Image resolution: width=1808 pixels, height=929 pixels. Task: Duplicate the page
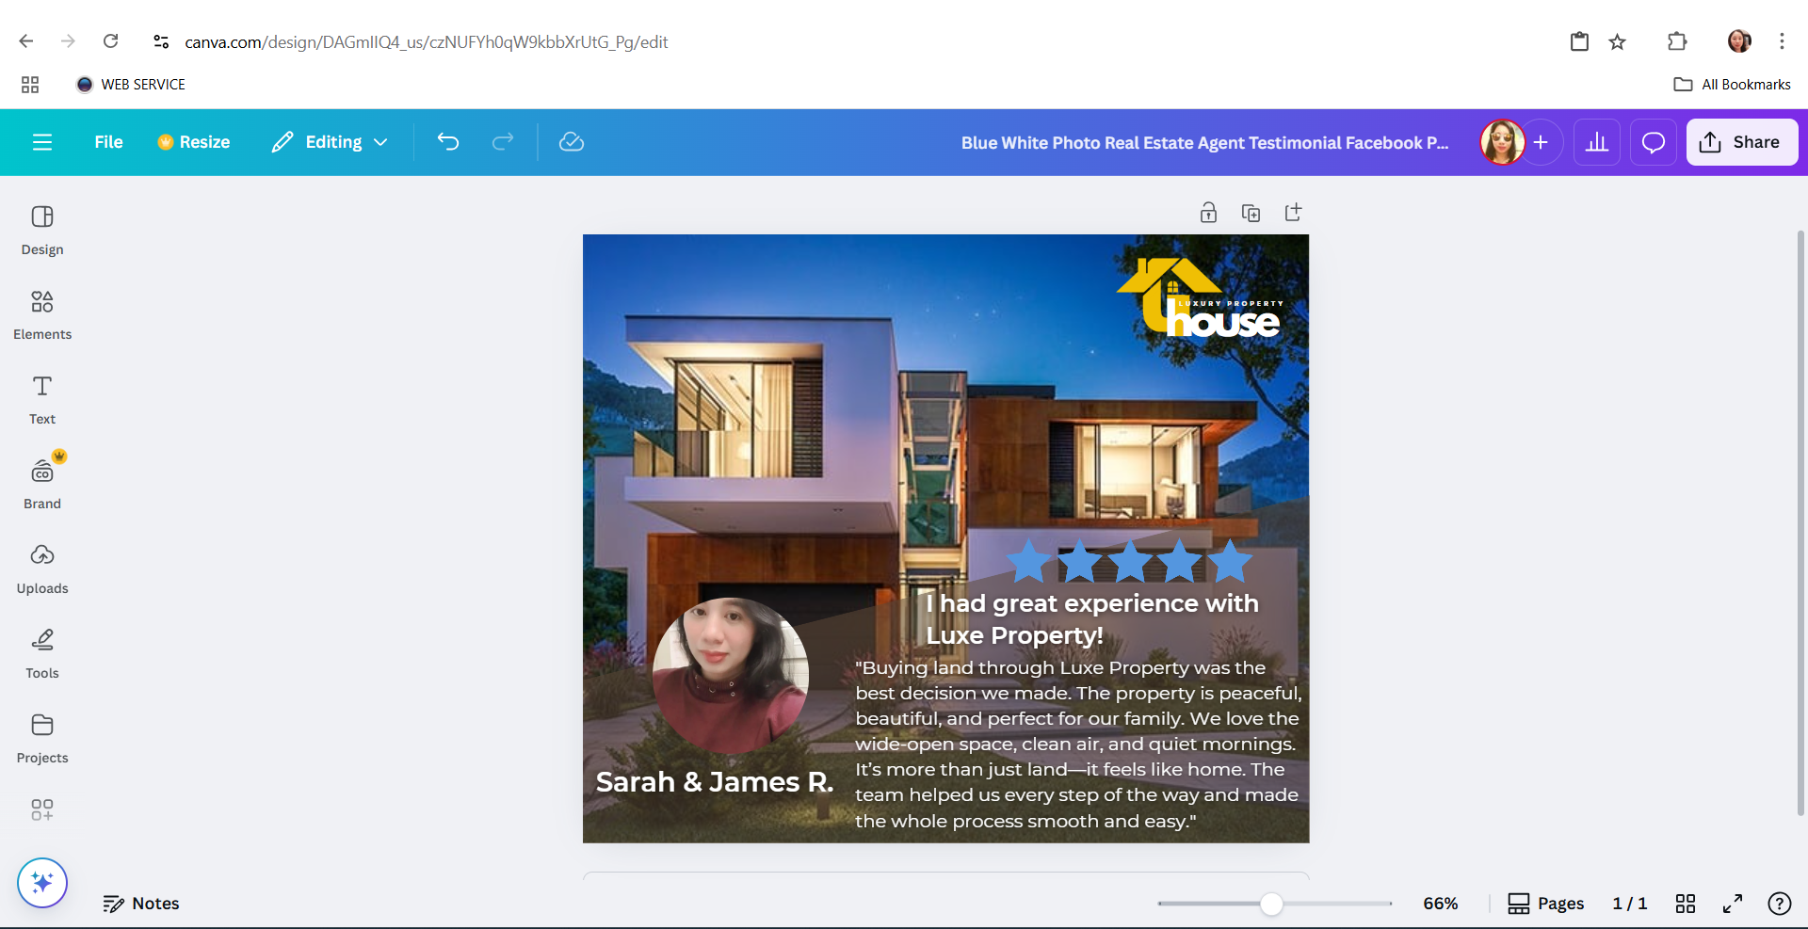tap(1251, 213)
